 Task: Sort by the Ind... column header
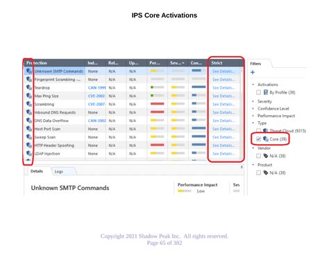[95, 63]
